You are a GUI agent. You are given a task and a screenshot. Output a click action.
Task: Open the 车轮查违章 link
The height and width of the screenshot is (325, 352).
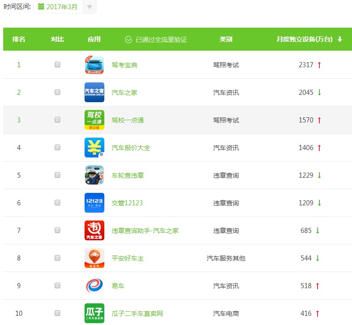click(x=128, y=175)
